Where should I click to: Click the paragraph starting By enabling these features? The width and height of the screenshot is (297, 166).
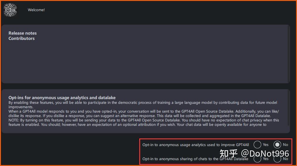pos(142,105)
